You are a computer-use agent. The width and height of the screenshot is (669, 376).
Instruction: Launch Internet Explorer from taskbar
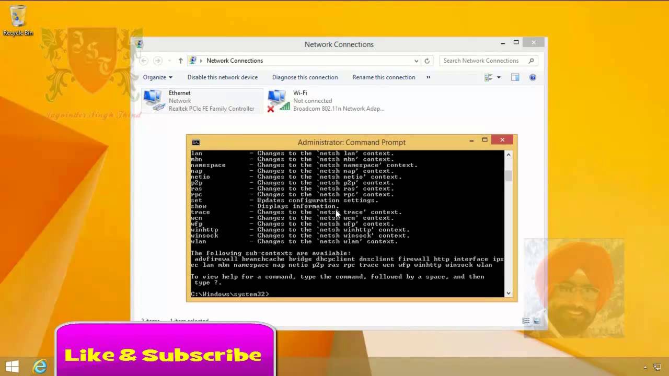[40, 366]
